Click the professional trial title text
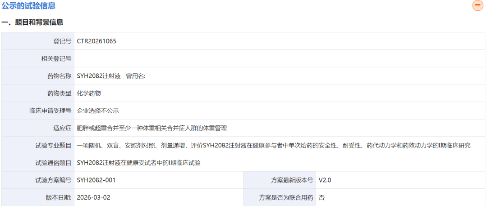Viewport: 487px width, 209px height. tap(273, 145)
